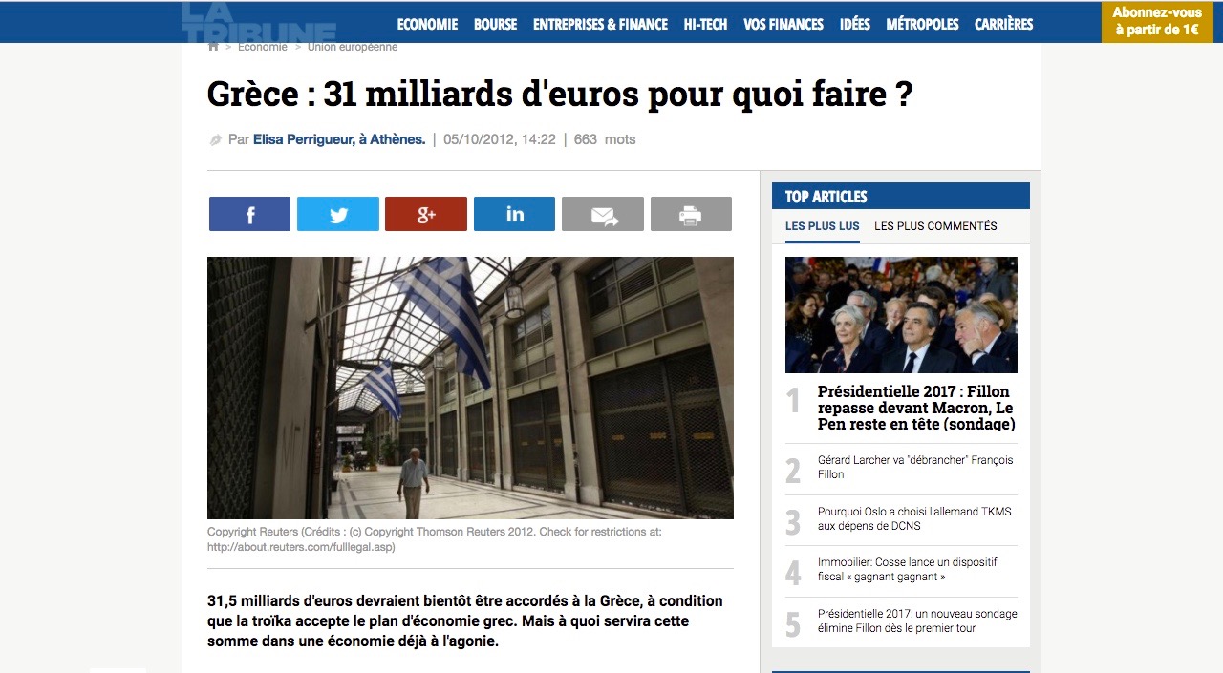Click Abonnez-vous à partir de 1€ button

(x=1157, y=22)
